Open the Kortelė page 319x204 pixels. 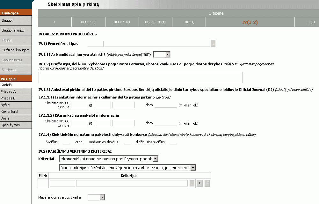click(x=16, y=85)
